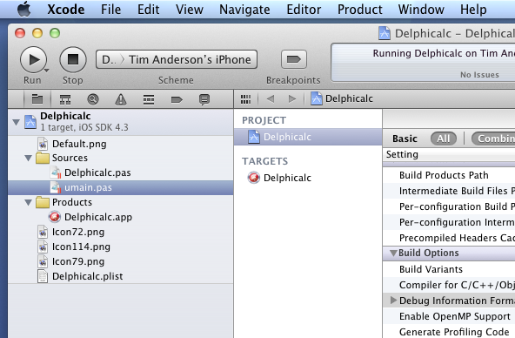This screenshot has width=515, height=338.
Task: Go forward with the right arrow
Action: [292, 98]
